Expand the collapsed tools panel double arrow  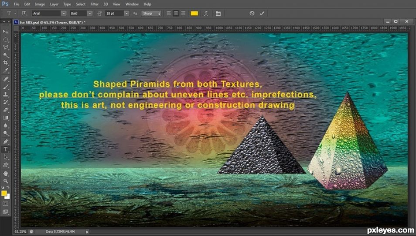click(x=3, y=21)
